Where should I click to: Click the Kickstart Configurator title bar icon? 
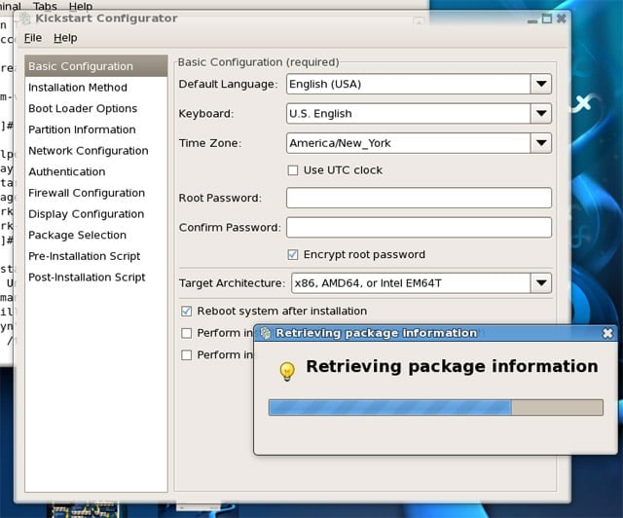(x=25, y=18)
